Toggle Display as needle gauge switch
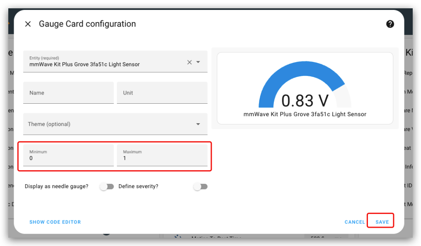The height and width of the screenshot is (246, 421). pos(107,187)
